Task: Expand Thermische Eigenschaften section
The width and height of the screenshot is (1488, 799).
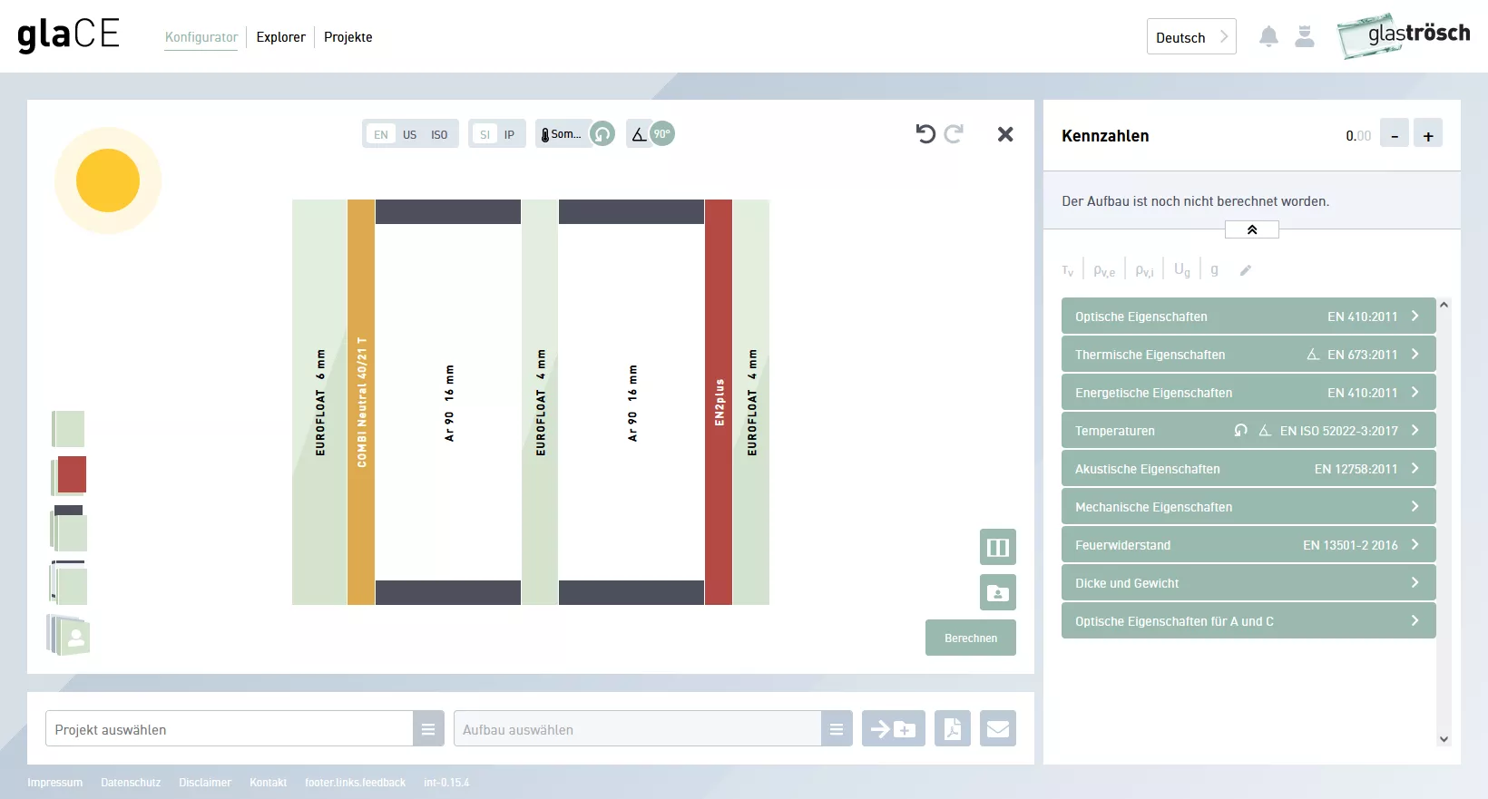Action: click(1248, 355)
